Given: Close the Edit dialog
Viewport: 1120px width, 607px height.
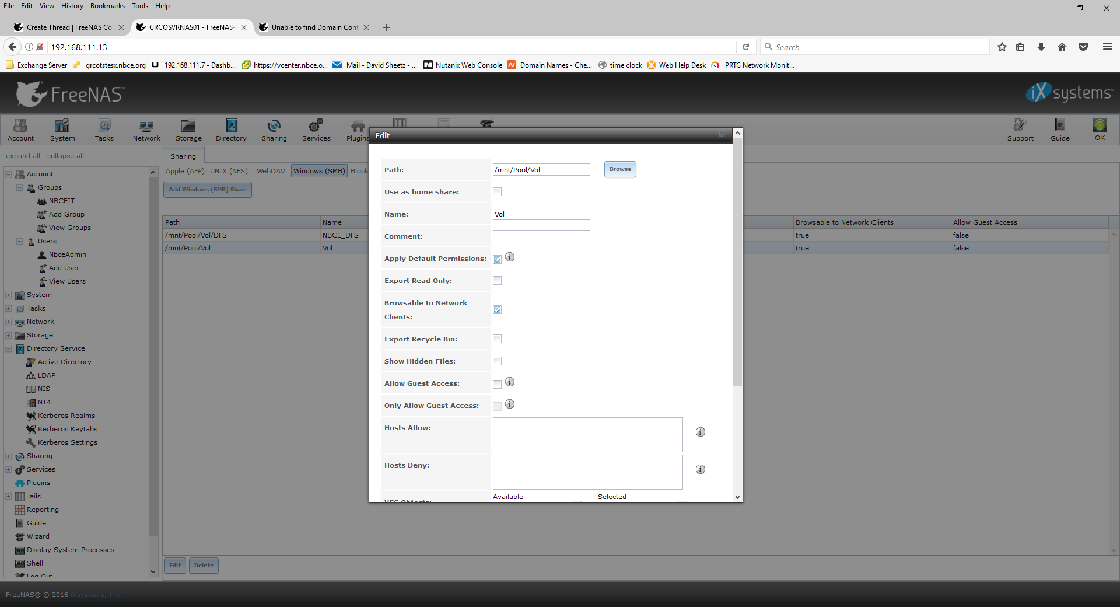Looking at the screenshot, I should pyautogui.click(x=722, y=135).
